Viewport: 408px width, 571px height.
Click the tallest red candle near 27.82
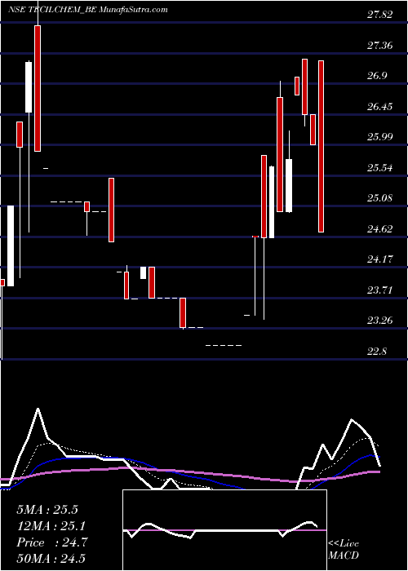click(x=38, y=88)
